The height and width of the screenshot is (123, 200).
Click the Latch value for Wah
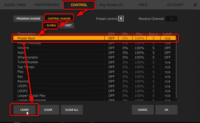pyautogui.click(x=168, y=53)
